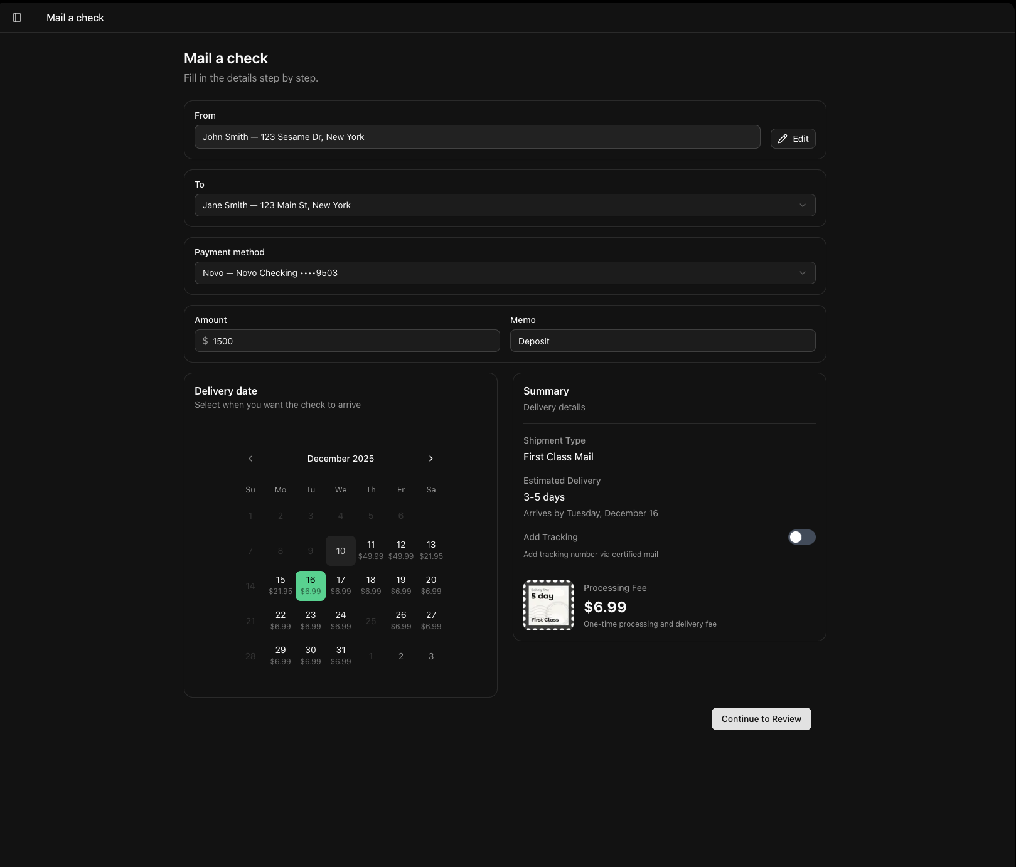
Task: Click the Memo field containing Deposit
Action: [663, 341]
